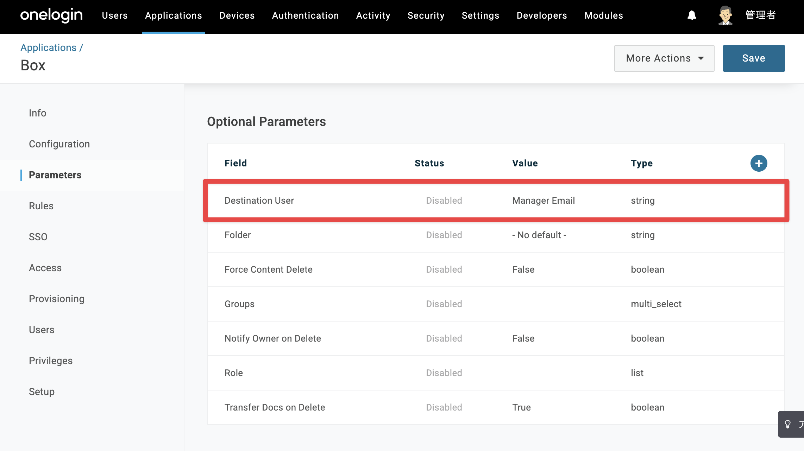804x451 pixels.
Task: Open the Security navigation menu
Action: tap(426, 15)
